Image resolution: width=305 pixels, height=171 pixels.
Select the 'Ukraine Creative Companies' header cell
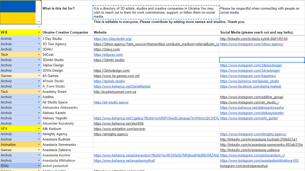tap(67, 33)
